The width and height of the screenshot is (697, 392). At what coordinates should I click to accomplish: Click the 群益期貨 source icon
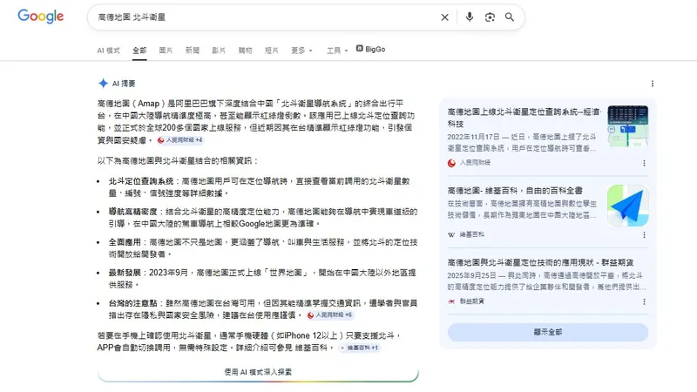pyautogui.click(x=451, y=301)
